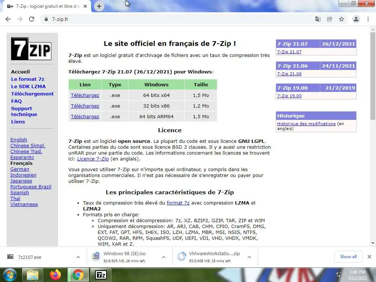
Task: Open the Téléchargement page
Action: pos(32,94)
